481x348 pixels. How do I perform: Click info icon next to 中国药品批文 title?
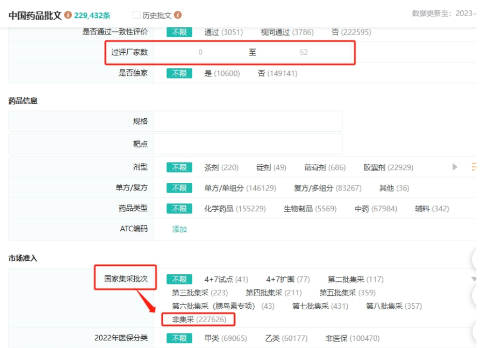tap(68, 15)
